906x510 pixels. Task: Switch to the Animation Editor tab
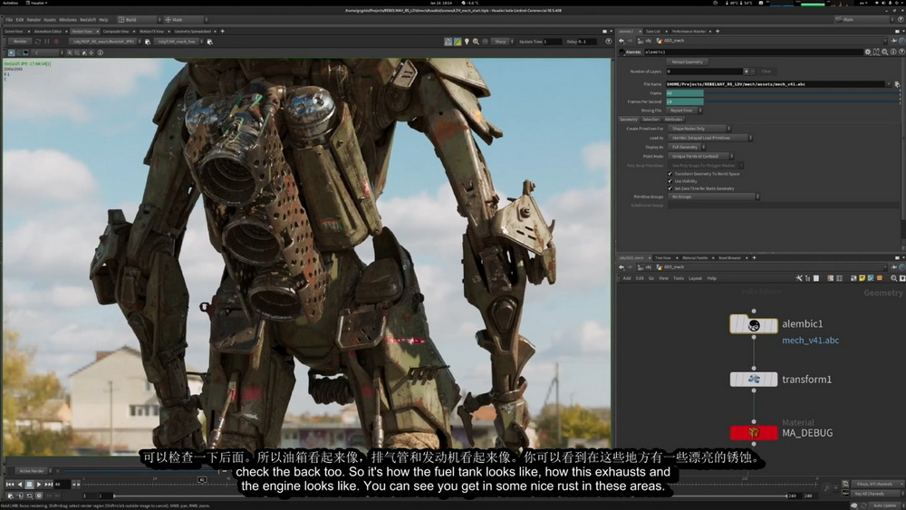pyautogui.click(x=47, y=31)
